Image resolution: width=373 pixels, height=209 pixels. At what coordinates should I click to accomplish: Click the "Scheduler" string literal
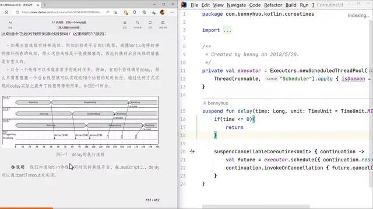coord(295,79)
